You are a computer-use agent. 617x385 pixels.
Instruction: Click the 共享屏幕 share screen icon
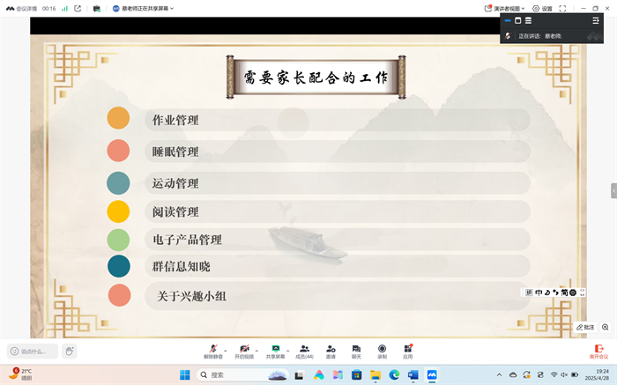tap(275, 349)
